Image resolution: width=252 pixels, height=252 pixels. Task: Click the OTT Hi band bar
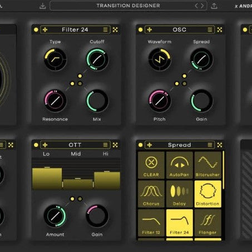pyautogui.click(x=107, y=181)
